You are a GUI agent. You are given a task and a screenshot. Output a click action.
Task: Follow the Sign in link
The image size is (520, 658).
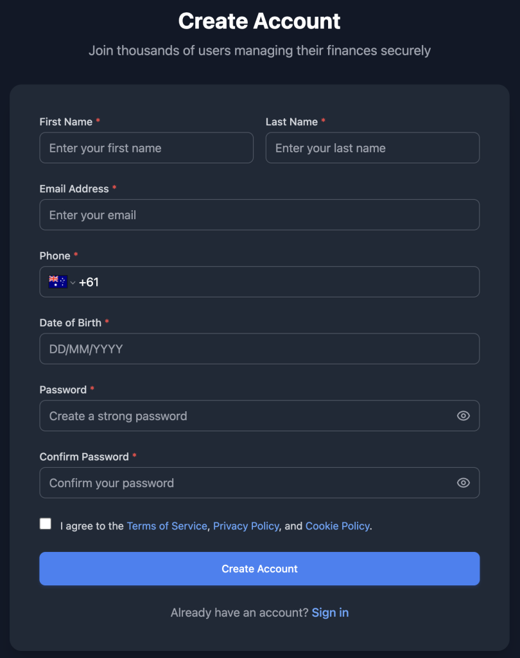(x=330, y=612)
